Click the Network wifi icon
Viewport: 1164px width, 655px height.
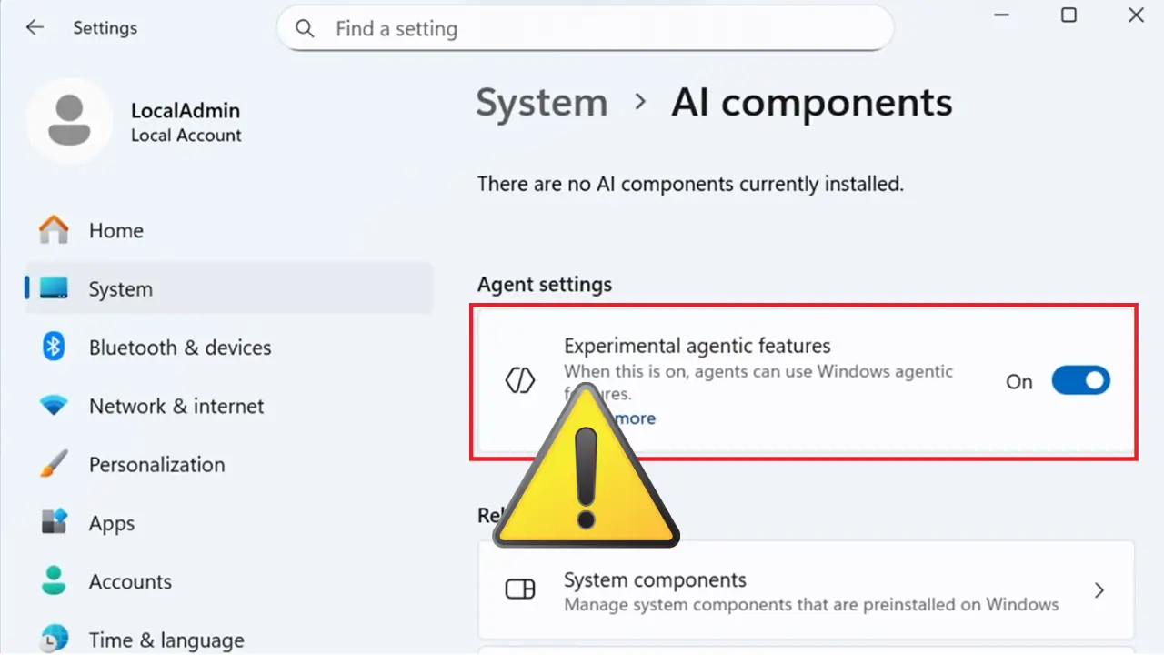click(x=54, y=406)
